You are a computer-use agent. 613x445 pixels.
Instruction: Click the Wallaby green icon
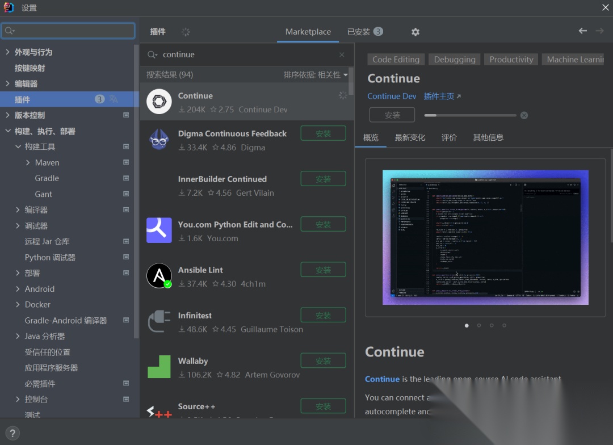pyautogui.click(x=159, y=367)
